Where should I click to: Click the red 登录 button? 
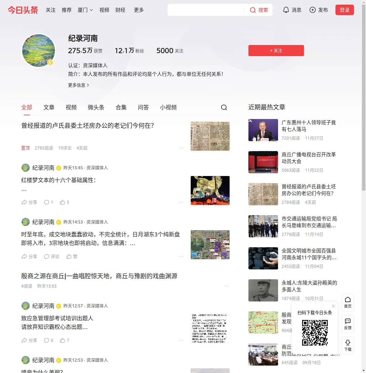pos(345,10)
